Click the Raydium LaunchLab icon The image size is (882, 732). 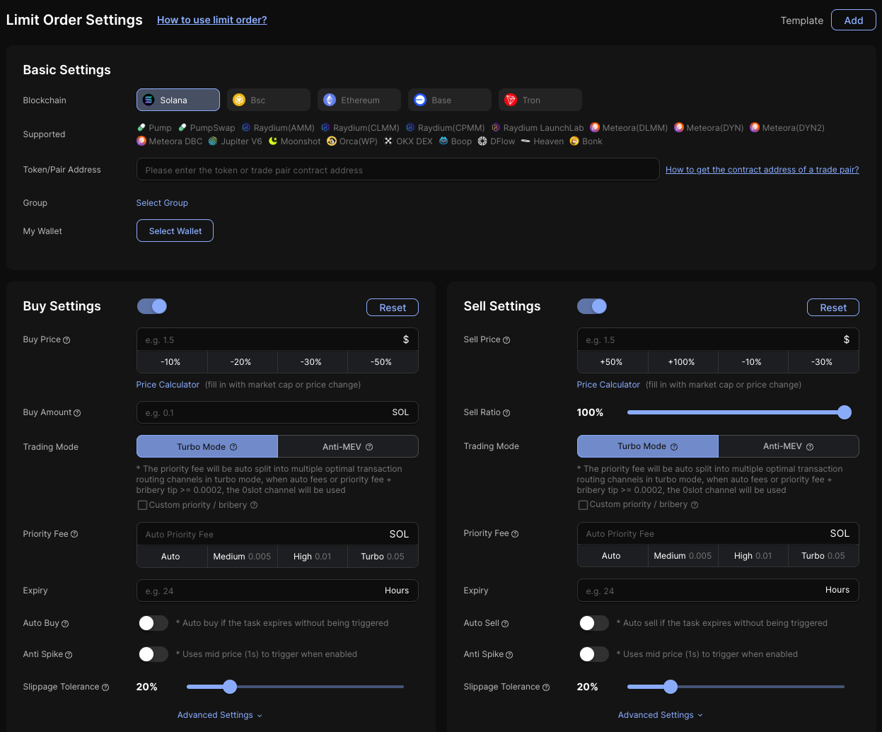496,128
